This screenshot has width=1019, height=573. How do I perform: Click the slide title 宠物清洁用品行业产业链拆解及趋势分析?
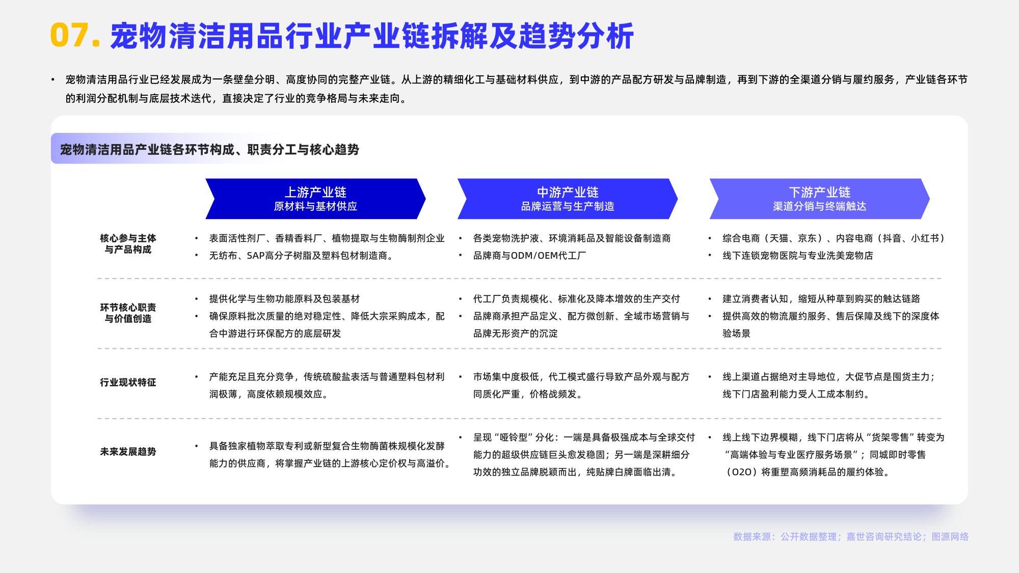tap(372, 36)
